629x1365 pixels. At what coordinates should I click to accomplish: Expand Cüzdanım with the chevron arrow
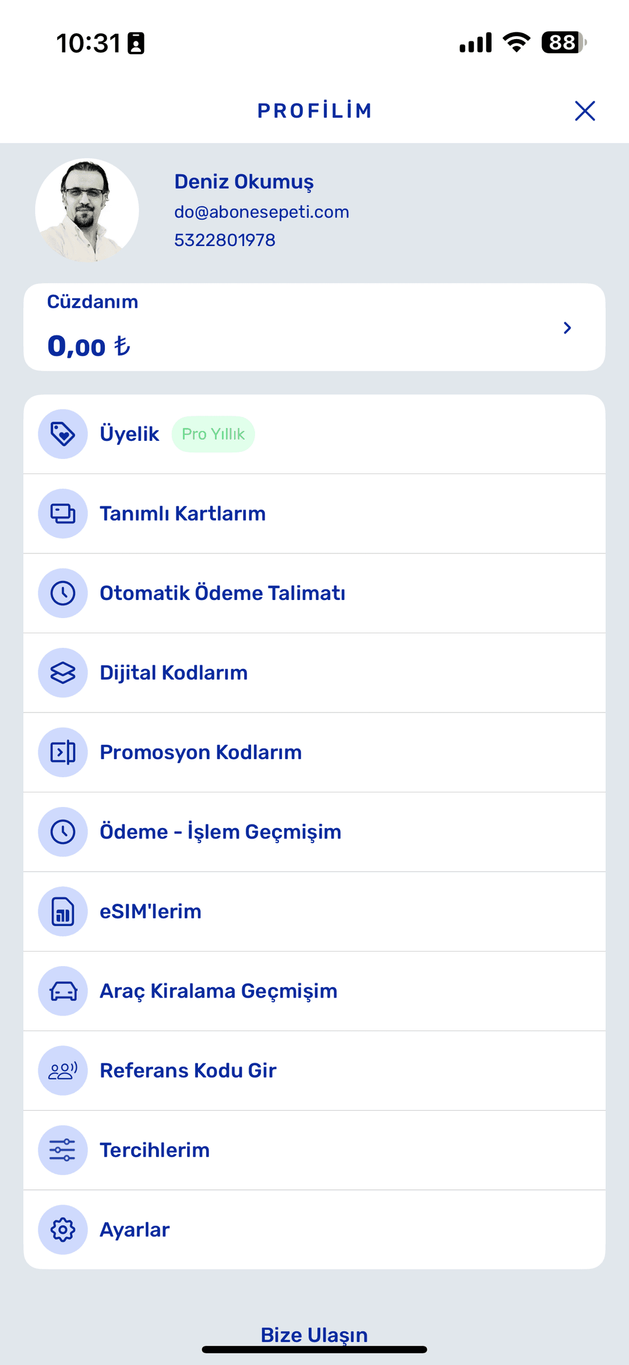coord(567,328)
